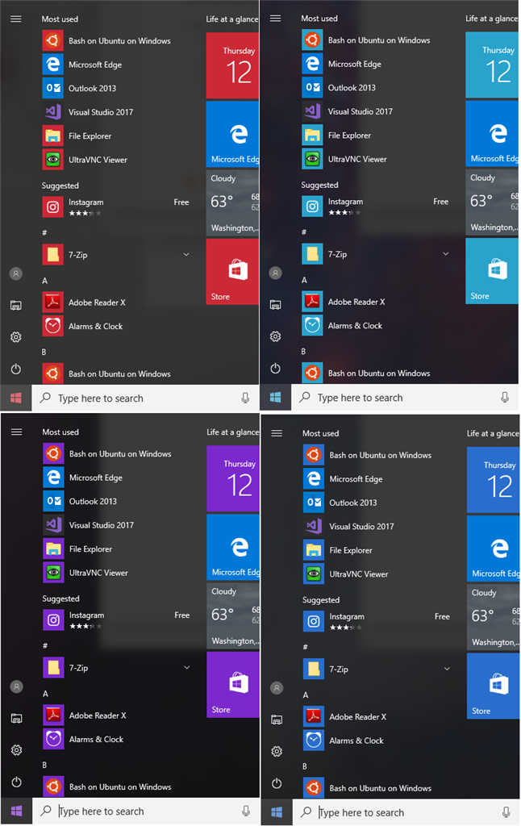The height and width of the screenshot is (826, 521).
Task: Click microphone in purple-accent search bar
Action: pos(245,811)
